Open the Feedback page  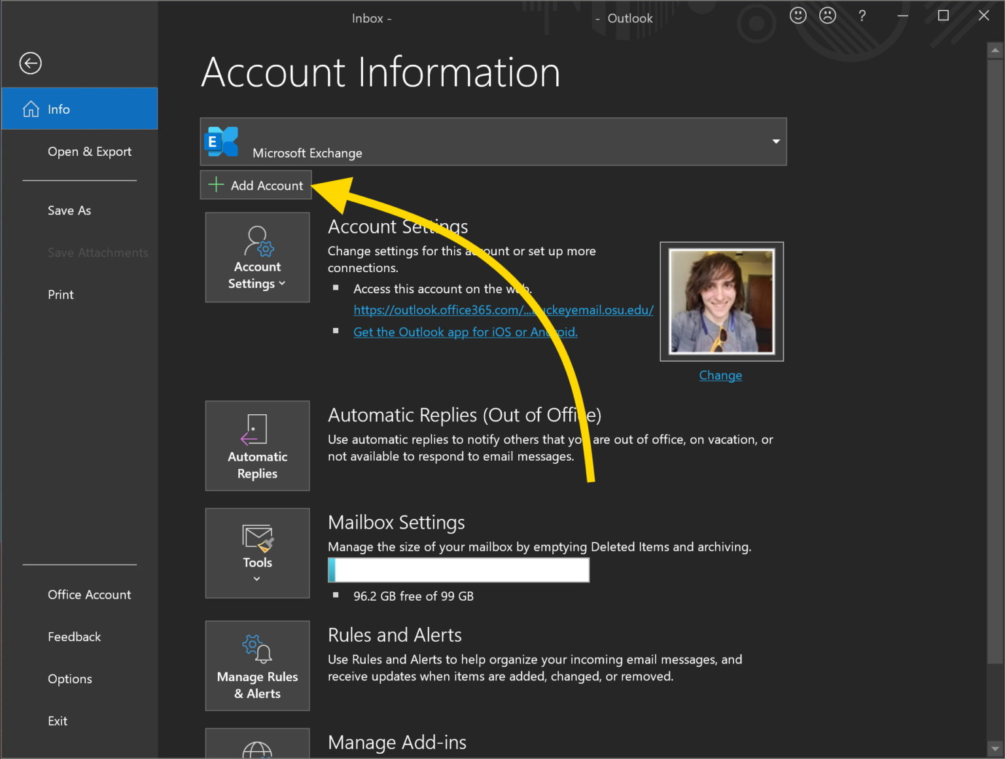[x=74, y=637]
